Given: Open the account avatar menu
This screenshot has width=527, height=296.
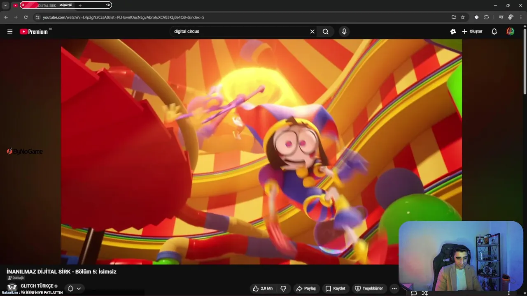Looking at the screenshot, I should coord(510,32).
